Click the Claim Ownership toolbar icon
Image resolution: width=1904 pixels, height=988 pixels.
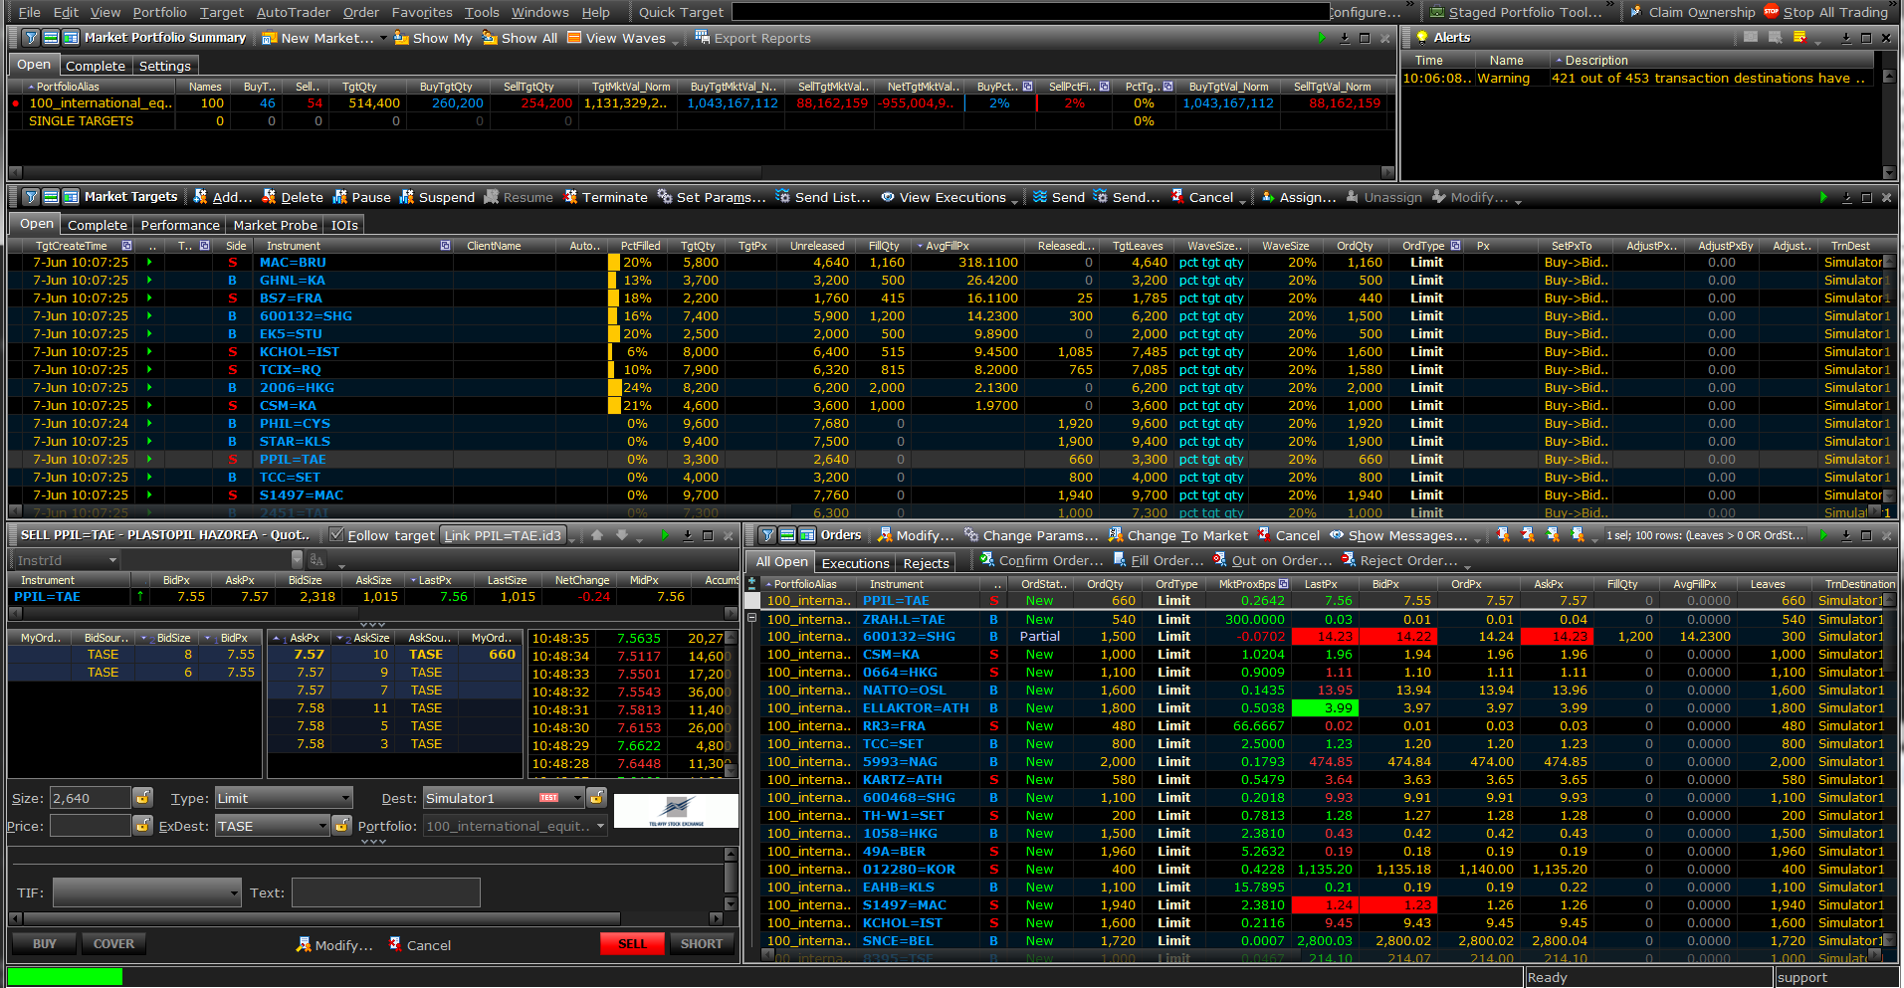[x=1636, y=12]
